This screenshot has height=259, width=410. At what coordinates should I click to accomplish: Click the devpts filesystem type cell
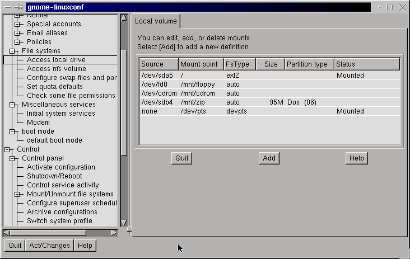point(236,111)
